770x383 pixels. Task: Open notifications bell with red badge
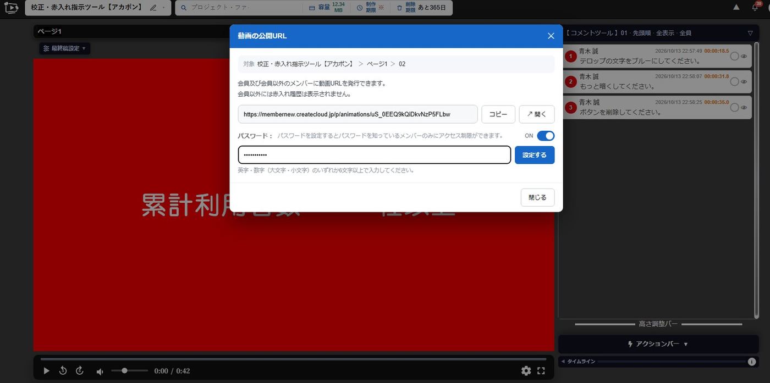pyautogui.click(x=755, y=7)
